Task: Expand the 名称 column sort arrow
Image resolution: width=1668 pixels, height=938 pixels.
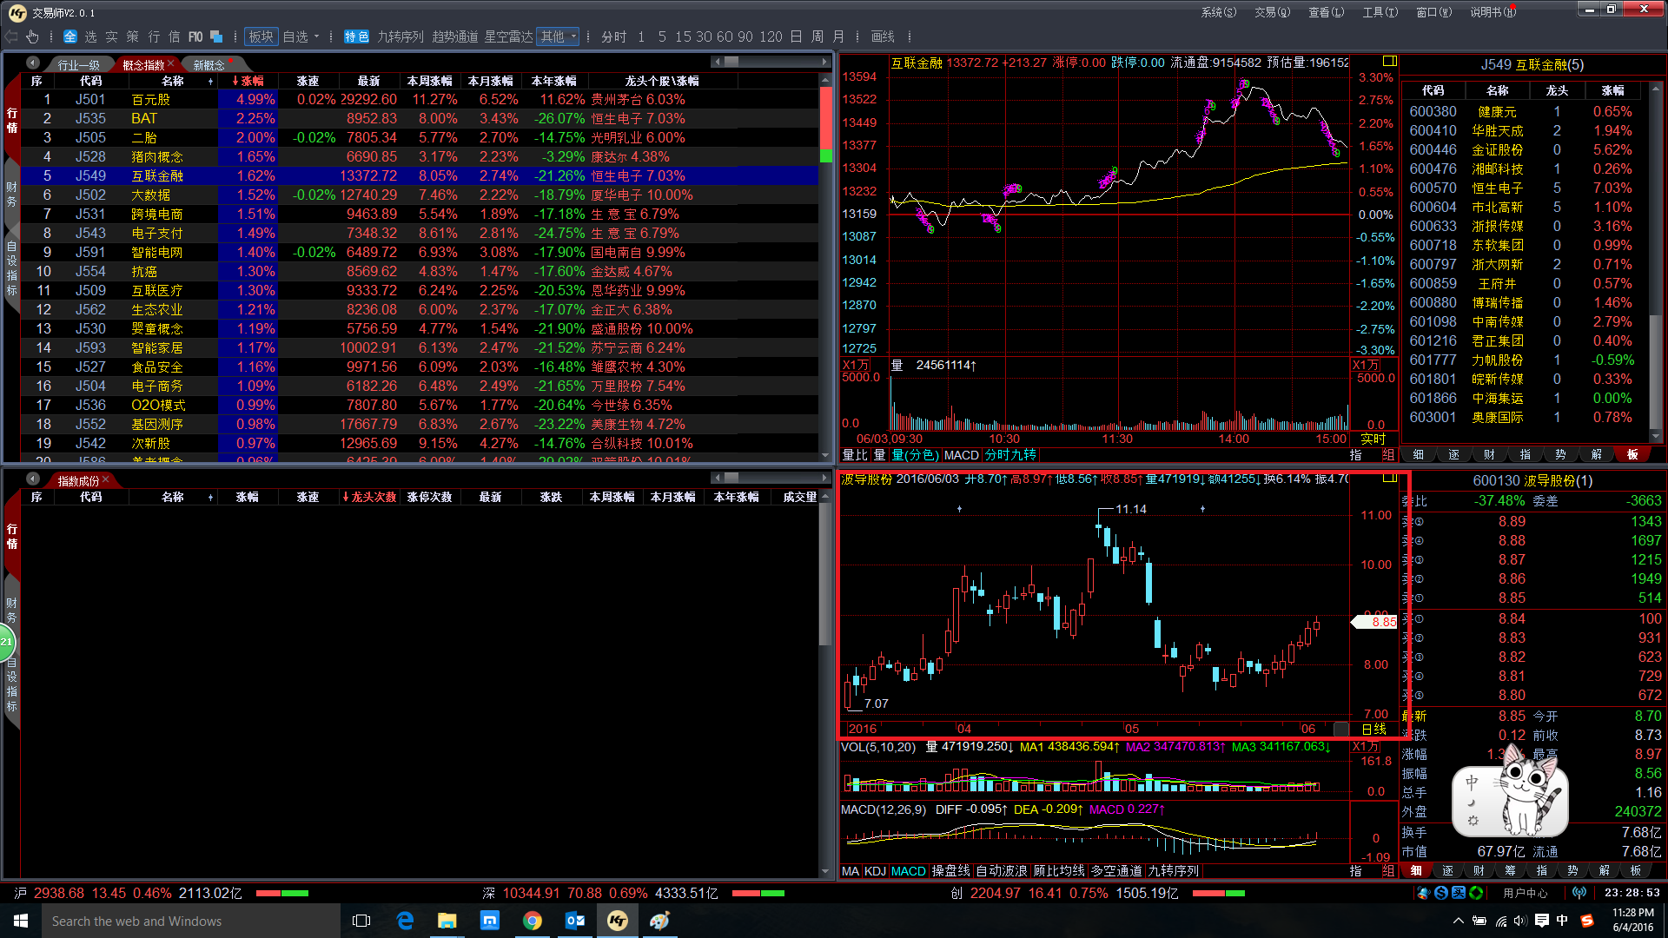Action: pyautogui.click(x=211, y=82)
